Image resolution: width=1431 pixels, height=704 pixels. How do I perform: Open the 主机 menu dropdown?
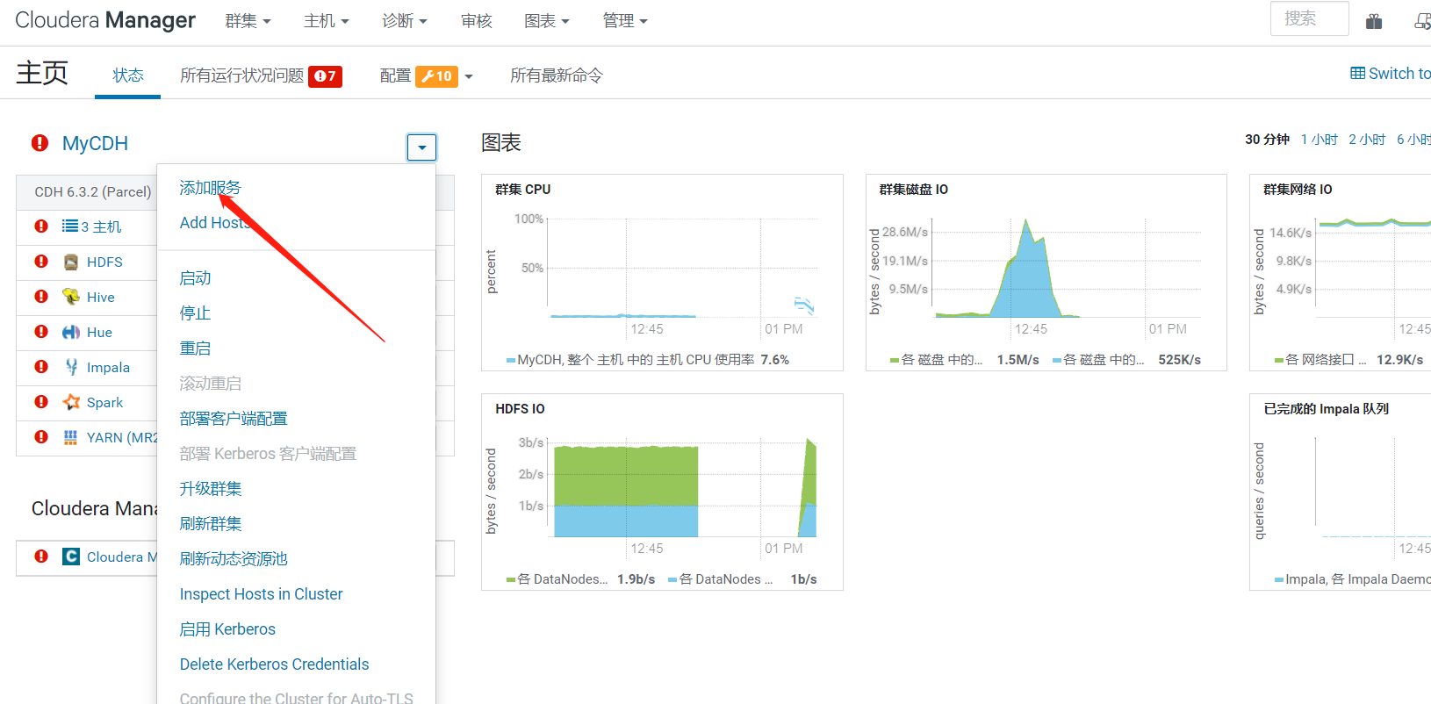[x=327, y=21]
